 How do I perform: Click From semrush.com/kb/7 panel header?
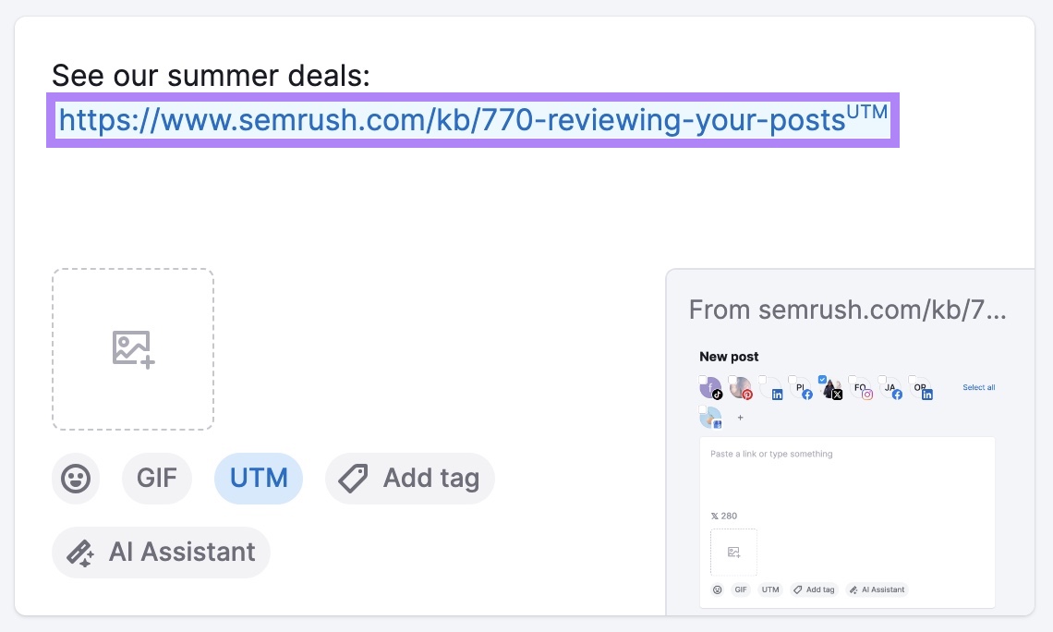(848, 310)
